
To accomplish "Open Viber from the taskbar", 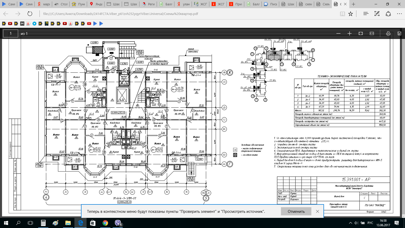I will point(118,223).
